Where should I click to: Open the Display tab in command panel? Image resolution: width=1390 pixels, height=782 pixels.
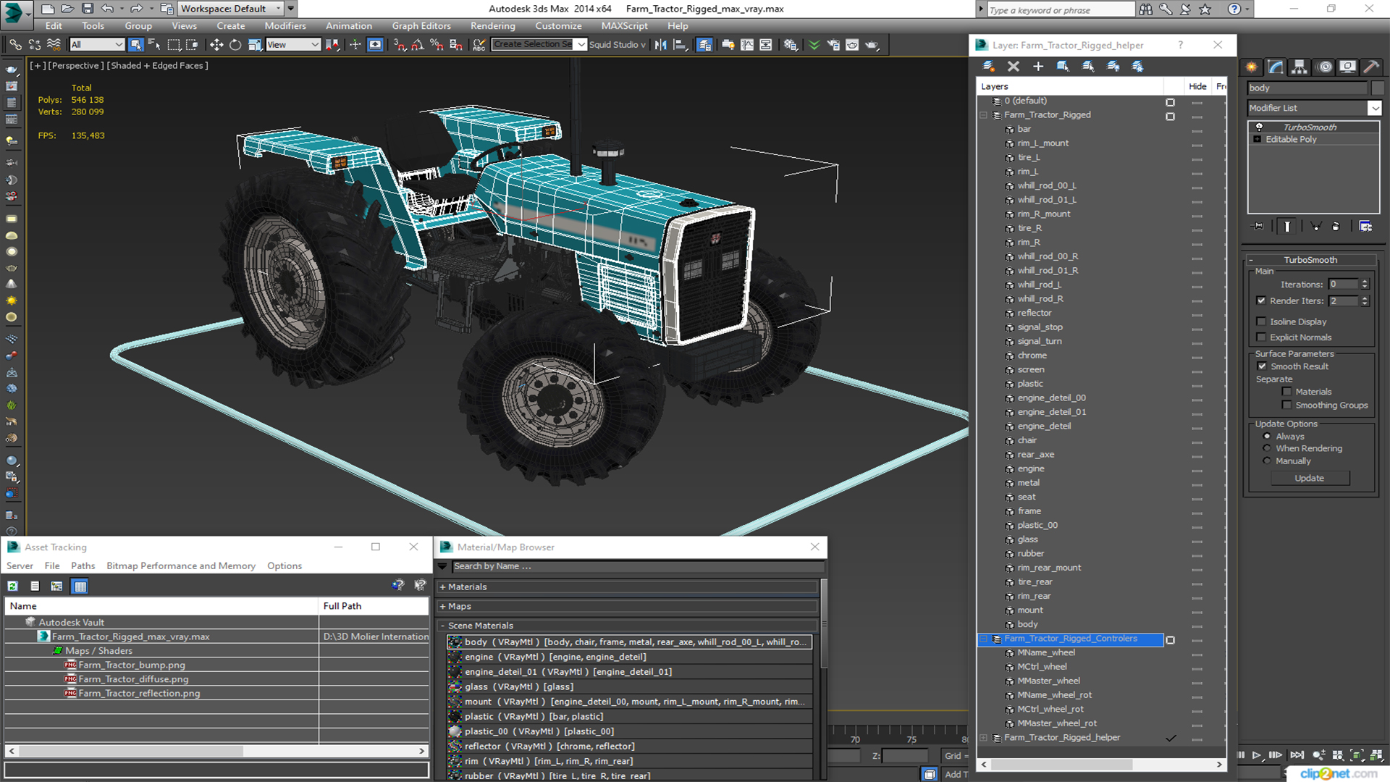1348,67
